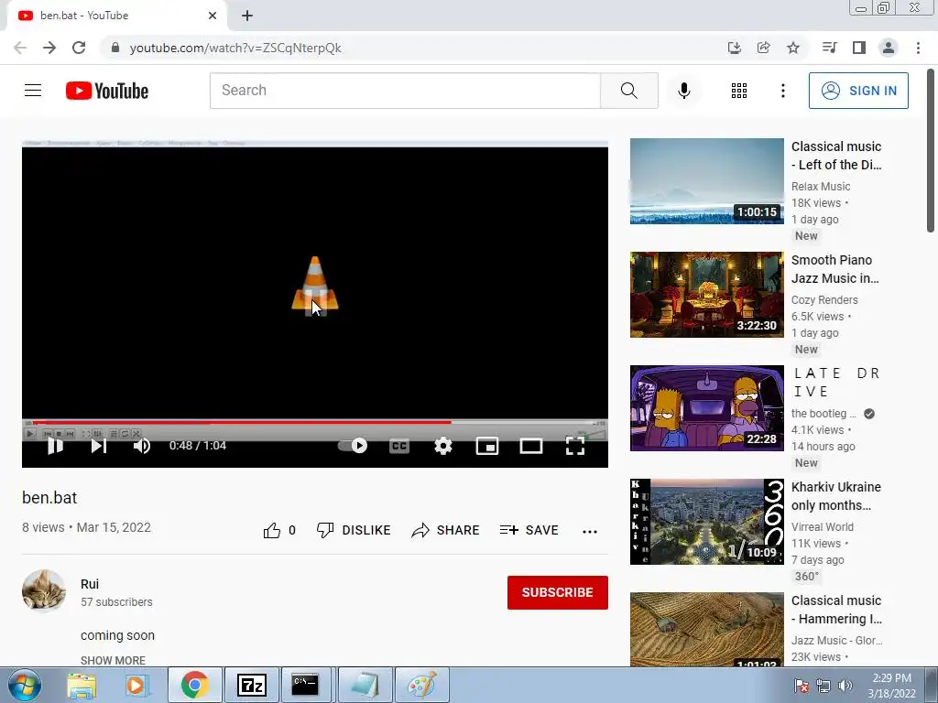Share the video via SHARE
The height and width of the screenshot is (703, 938).
(x=446, y=530)
